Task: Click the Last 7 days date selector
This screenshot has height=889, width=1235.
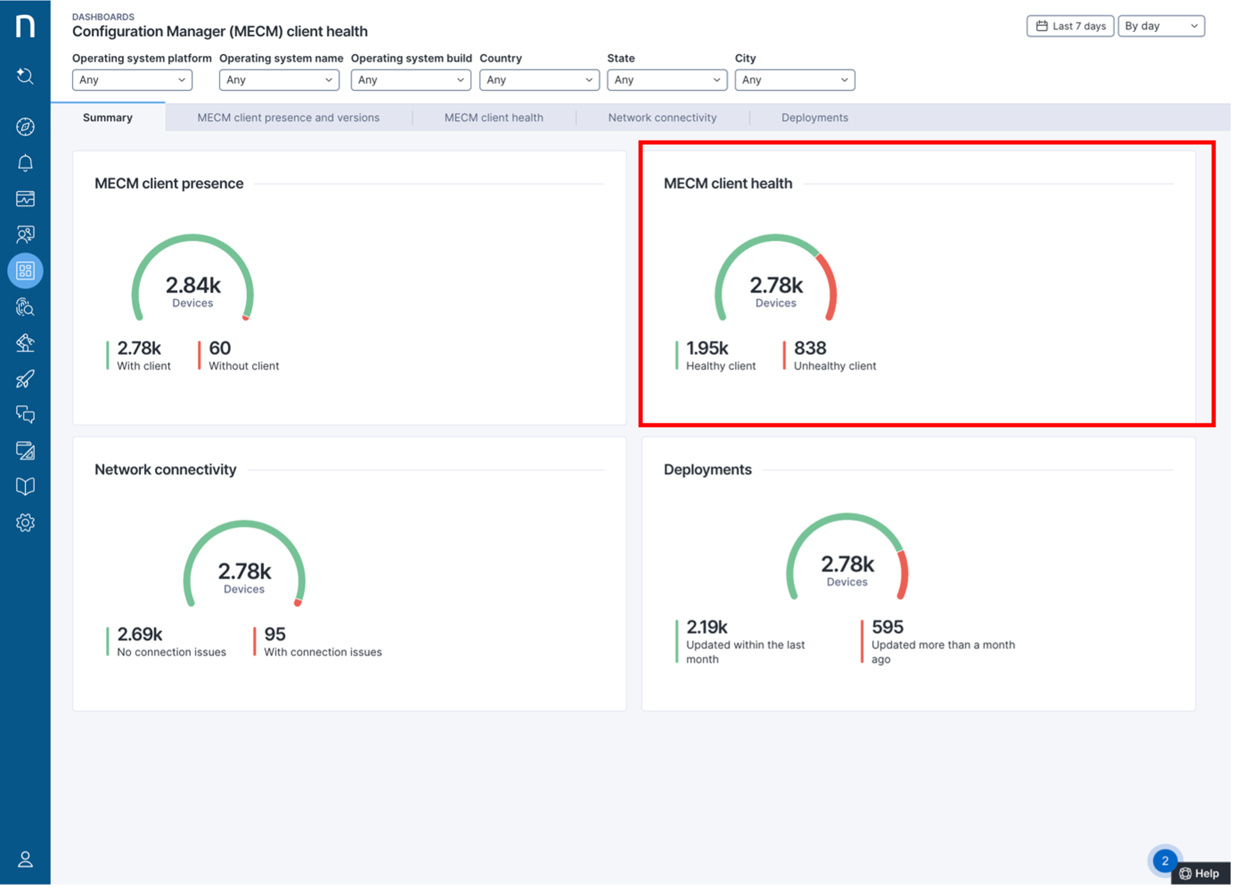Action: tap(1070, 26)
